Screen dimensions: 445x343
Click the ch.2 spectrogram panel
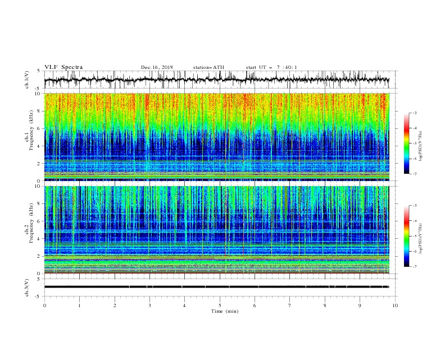tap(216, 230)
